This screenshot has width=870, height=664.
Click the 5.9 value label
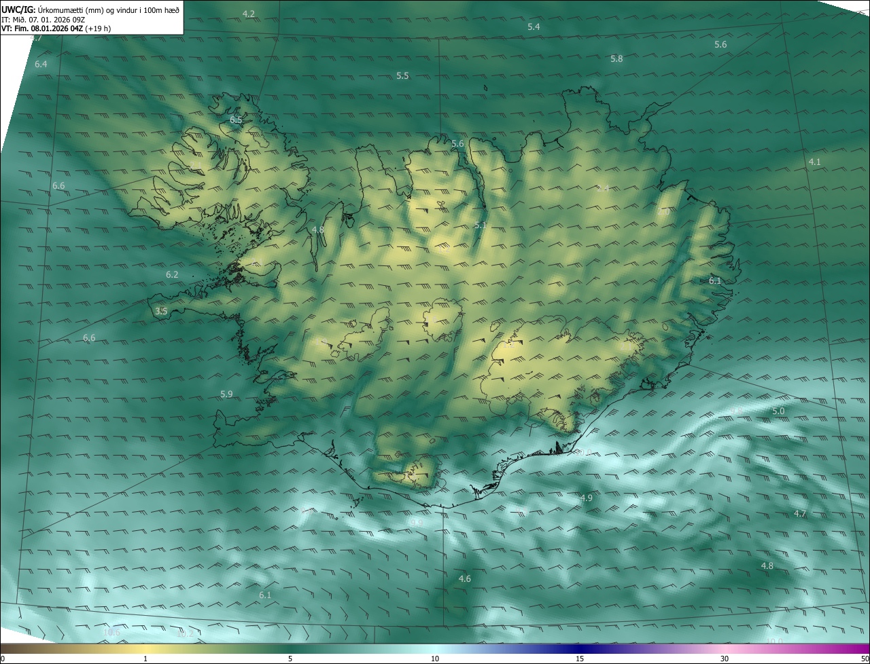coord(226,394)
